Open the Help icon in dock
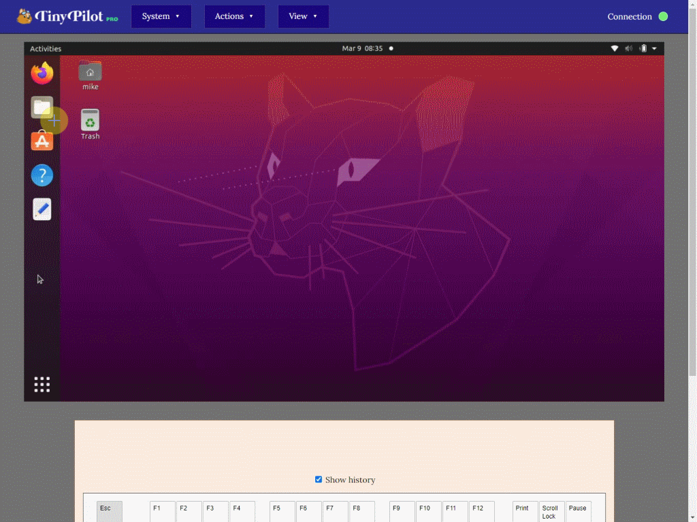Screen dimensions: 697x522 pos(42,175)
